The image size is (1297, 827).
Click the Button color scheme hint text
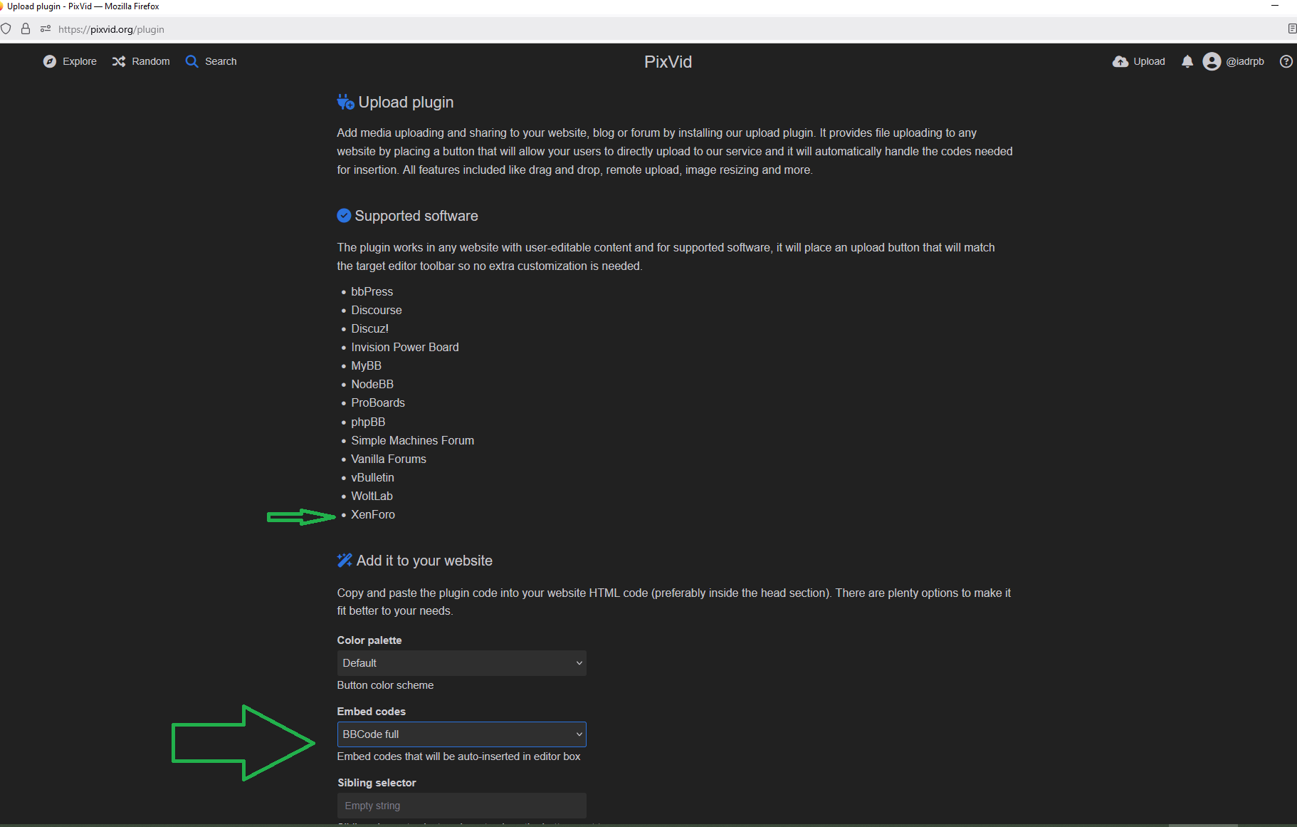pos(385,685)
